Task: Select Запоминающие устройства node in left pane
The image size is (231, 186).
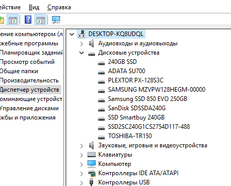Action: coord(31,99)
